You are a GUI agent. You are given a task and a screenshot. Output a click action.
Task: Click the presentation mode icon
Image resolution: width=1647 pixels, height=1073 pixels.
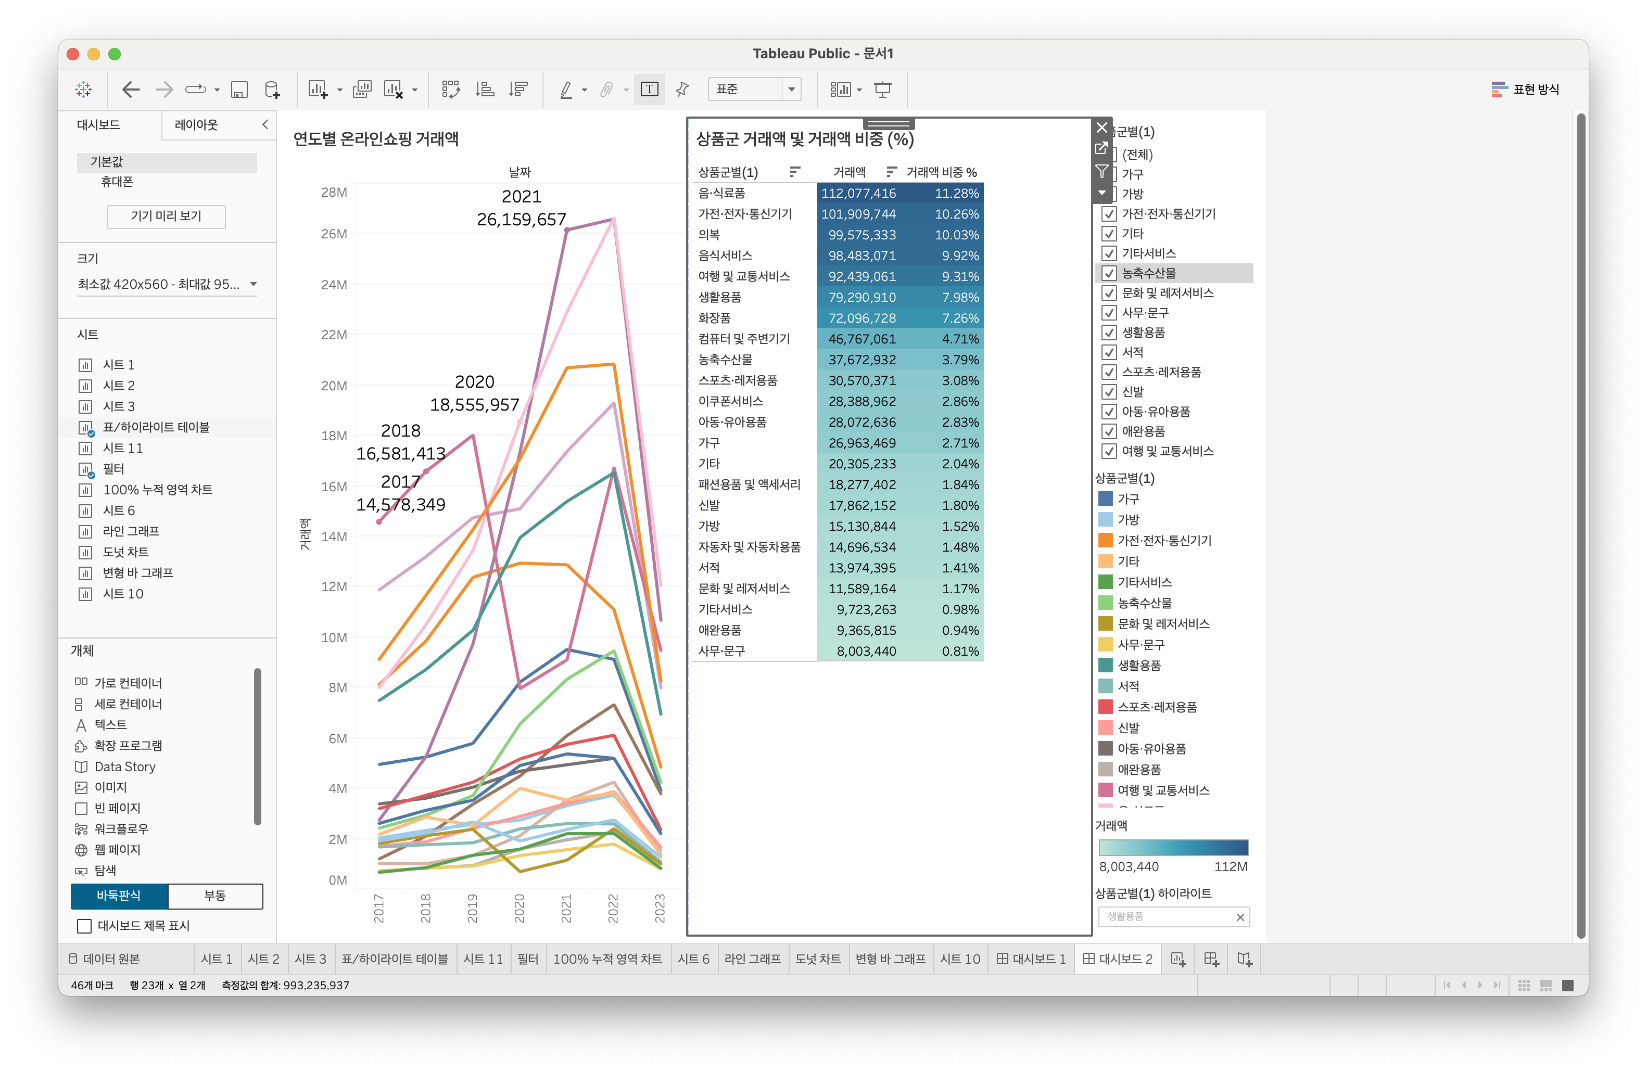[x=882, y=90]
